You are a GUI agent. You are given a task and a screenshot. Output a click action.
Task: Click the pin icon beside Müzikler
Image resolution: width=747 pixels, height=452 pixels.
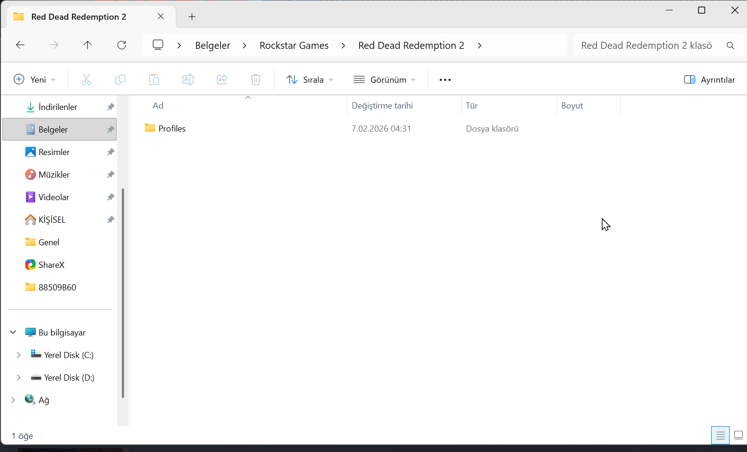(110, 175)
